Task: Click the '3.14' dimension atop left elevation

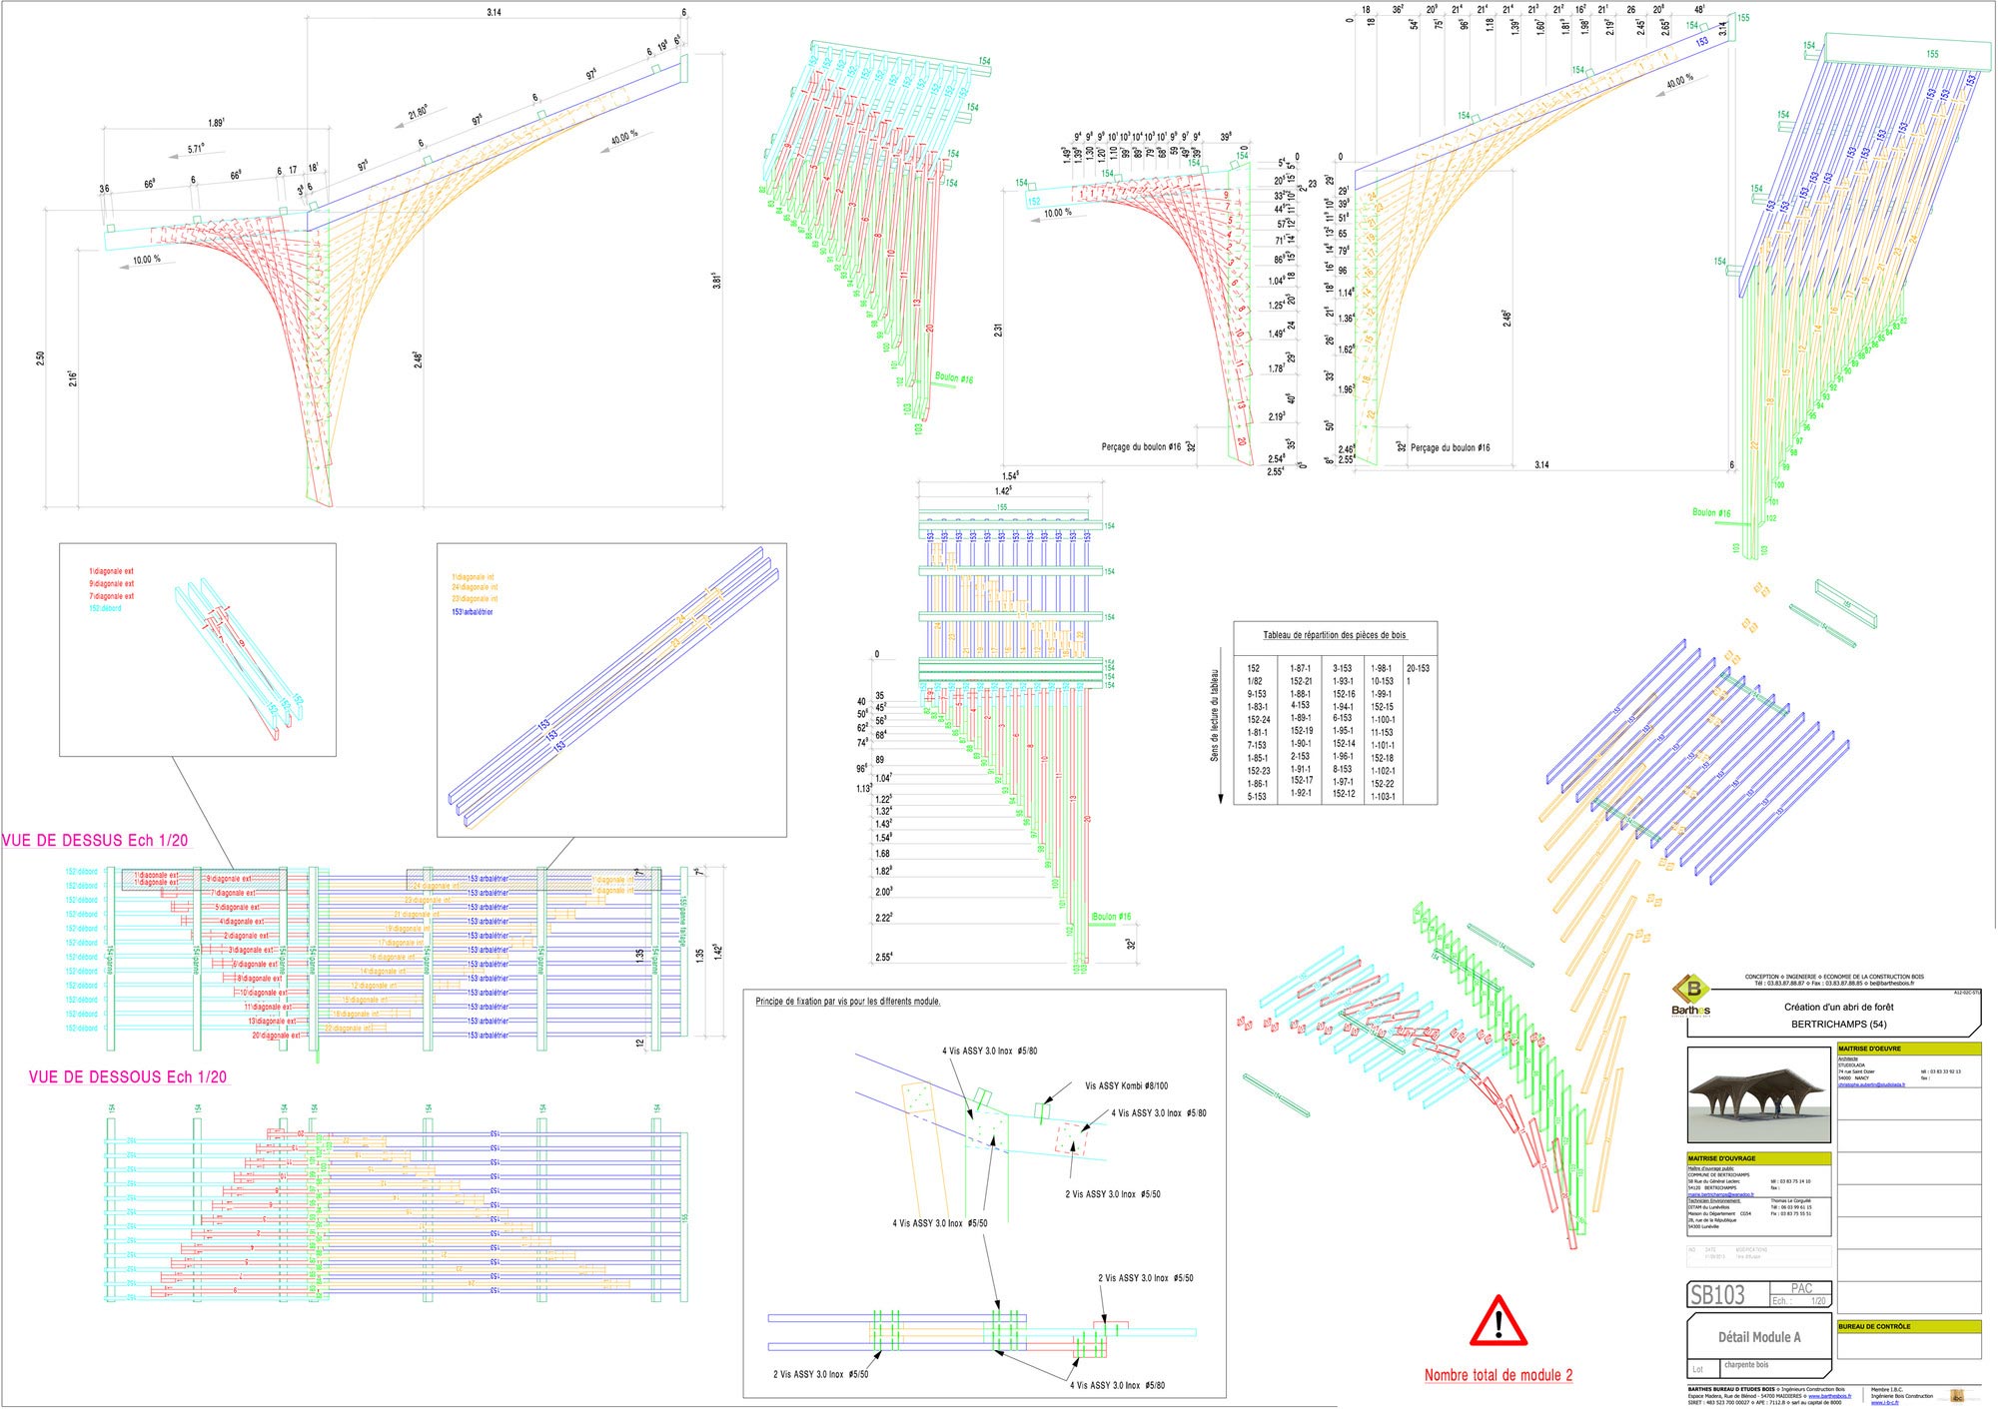Action: click(494, 12)
